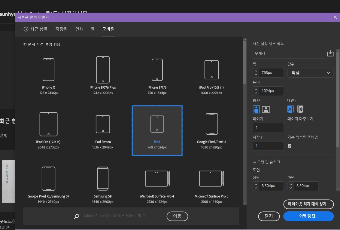
Task: Select Google Pixel XL/Samsung S7 preset
Action: click(x=48, y=185)
